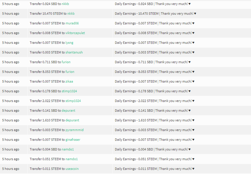Open namdo1 link in 0.004 SBD transfer
Viewport: 251px width, 174px height.
[x=68, y=149]
